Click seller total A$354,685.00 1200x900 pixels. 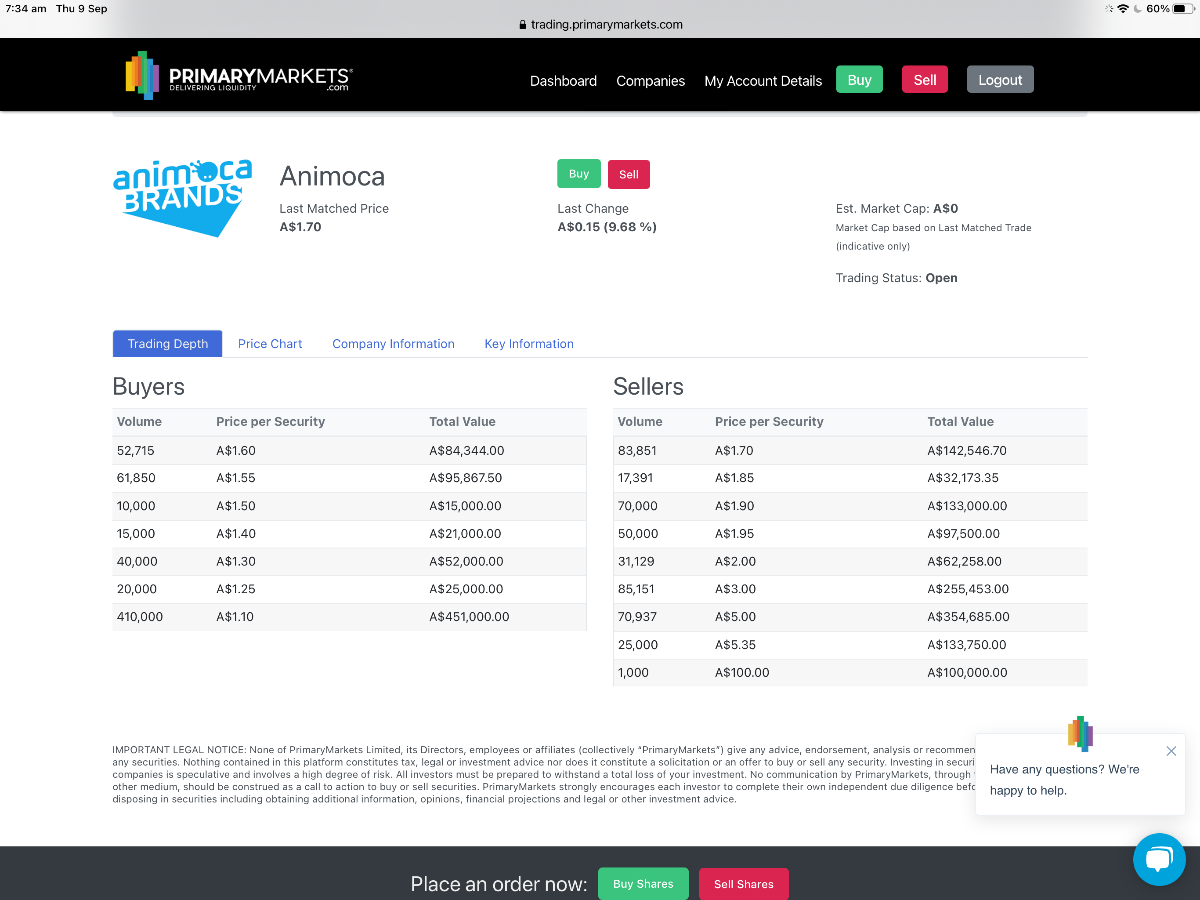click(x=969, y=616)
